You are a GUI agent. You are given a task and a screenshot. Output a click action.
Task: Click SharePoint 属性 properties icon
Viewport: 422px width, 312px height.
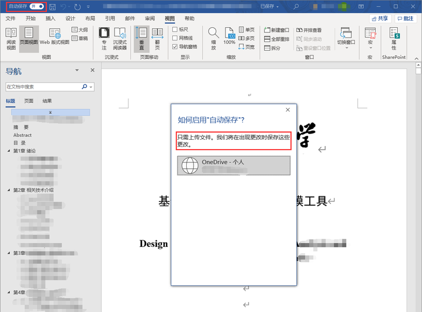pyautogui.click(x=394, y=39)
